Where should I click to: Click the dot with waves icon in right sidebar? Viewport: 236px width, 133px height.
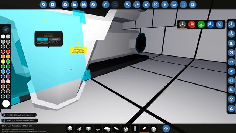[231, 71]
